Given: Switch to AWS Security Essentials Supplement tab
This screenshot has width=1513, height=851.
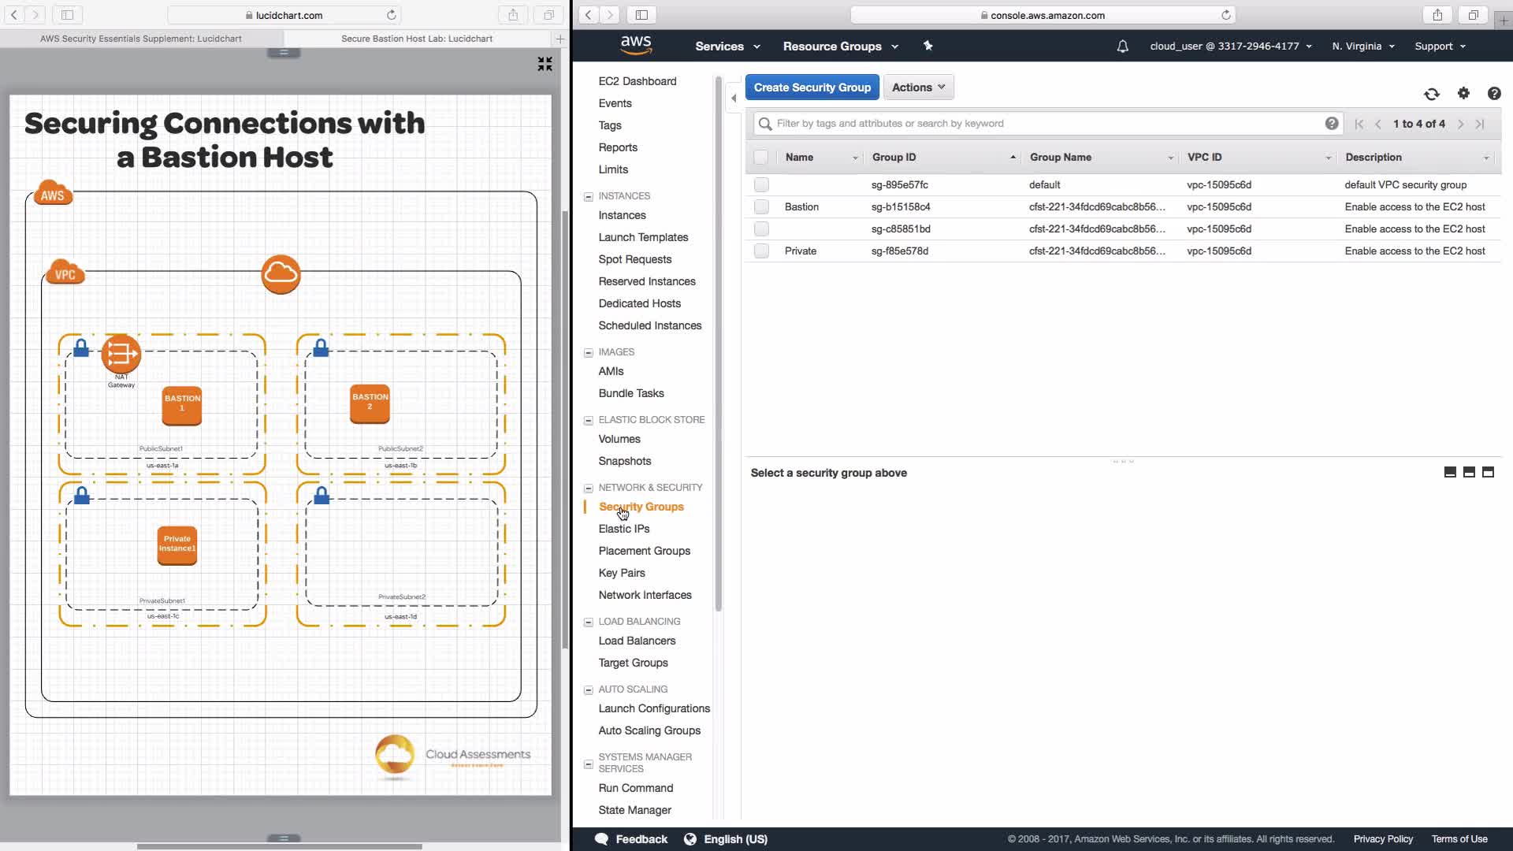Looking at the screenshot, I should point(141,39).
